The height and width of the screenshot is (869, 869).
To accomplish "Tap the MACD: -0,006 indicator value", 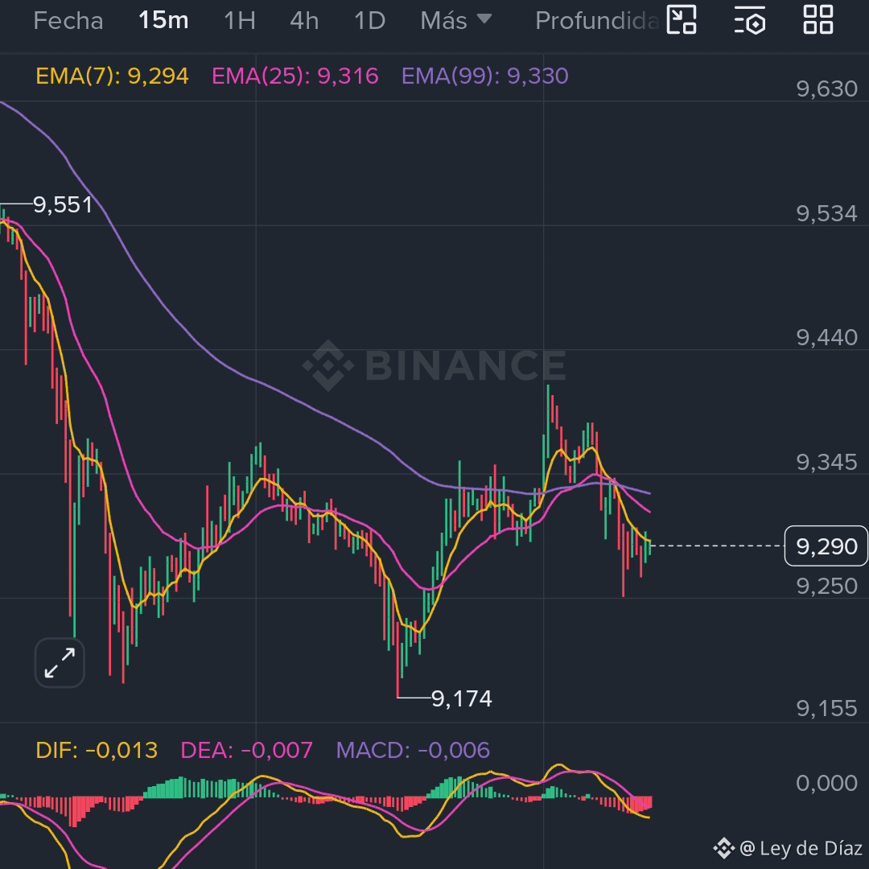I will (x=413, y=751).
